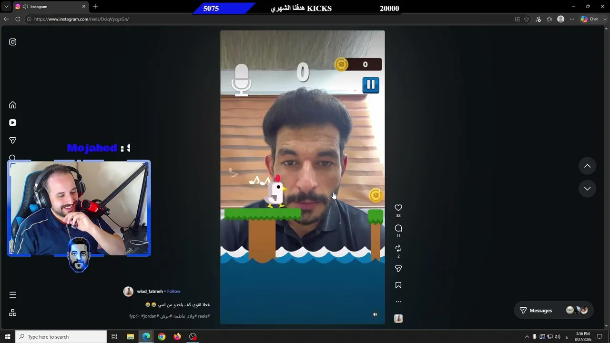The image size is (610, 343).
Task: Mute the Instagram tab audio icon
Action: [x=25, y=7]
